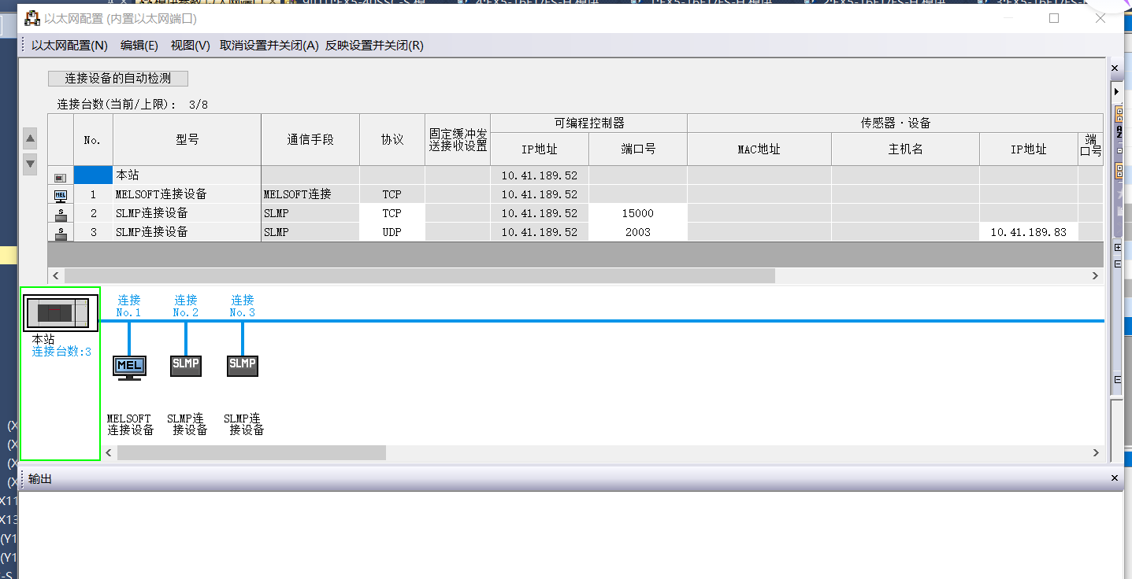The image size is (1132, 579).
Task: Open protocol dropdown TCP for row 2
Action: pyautogui.click(x=392, y=213)
